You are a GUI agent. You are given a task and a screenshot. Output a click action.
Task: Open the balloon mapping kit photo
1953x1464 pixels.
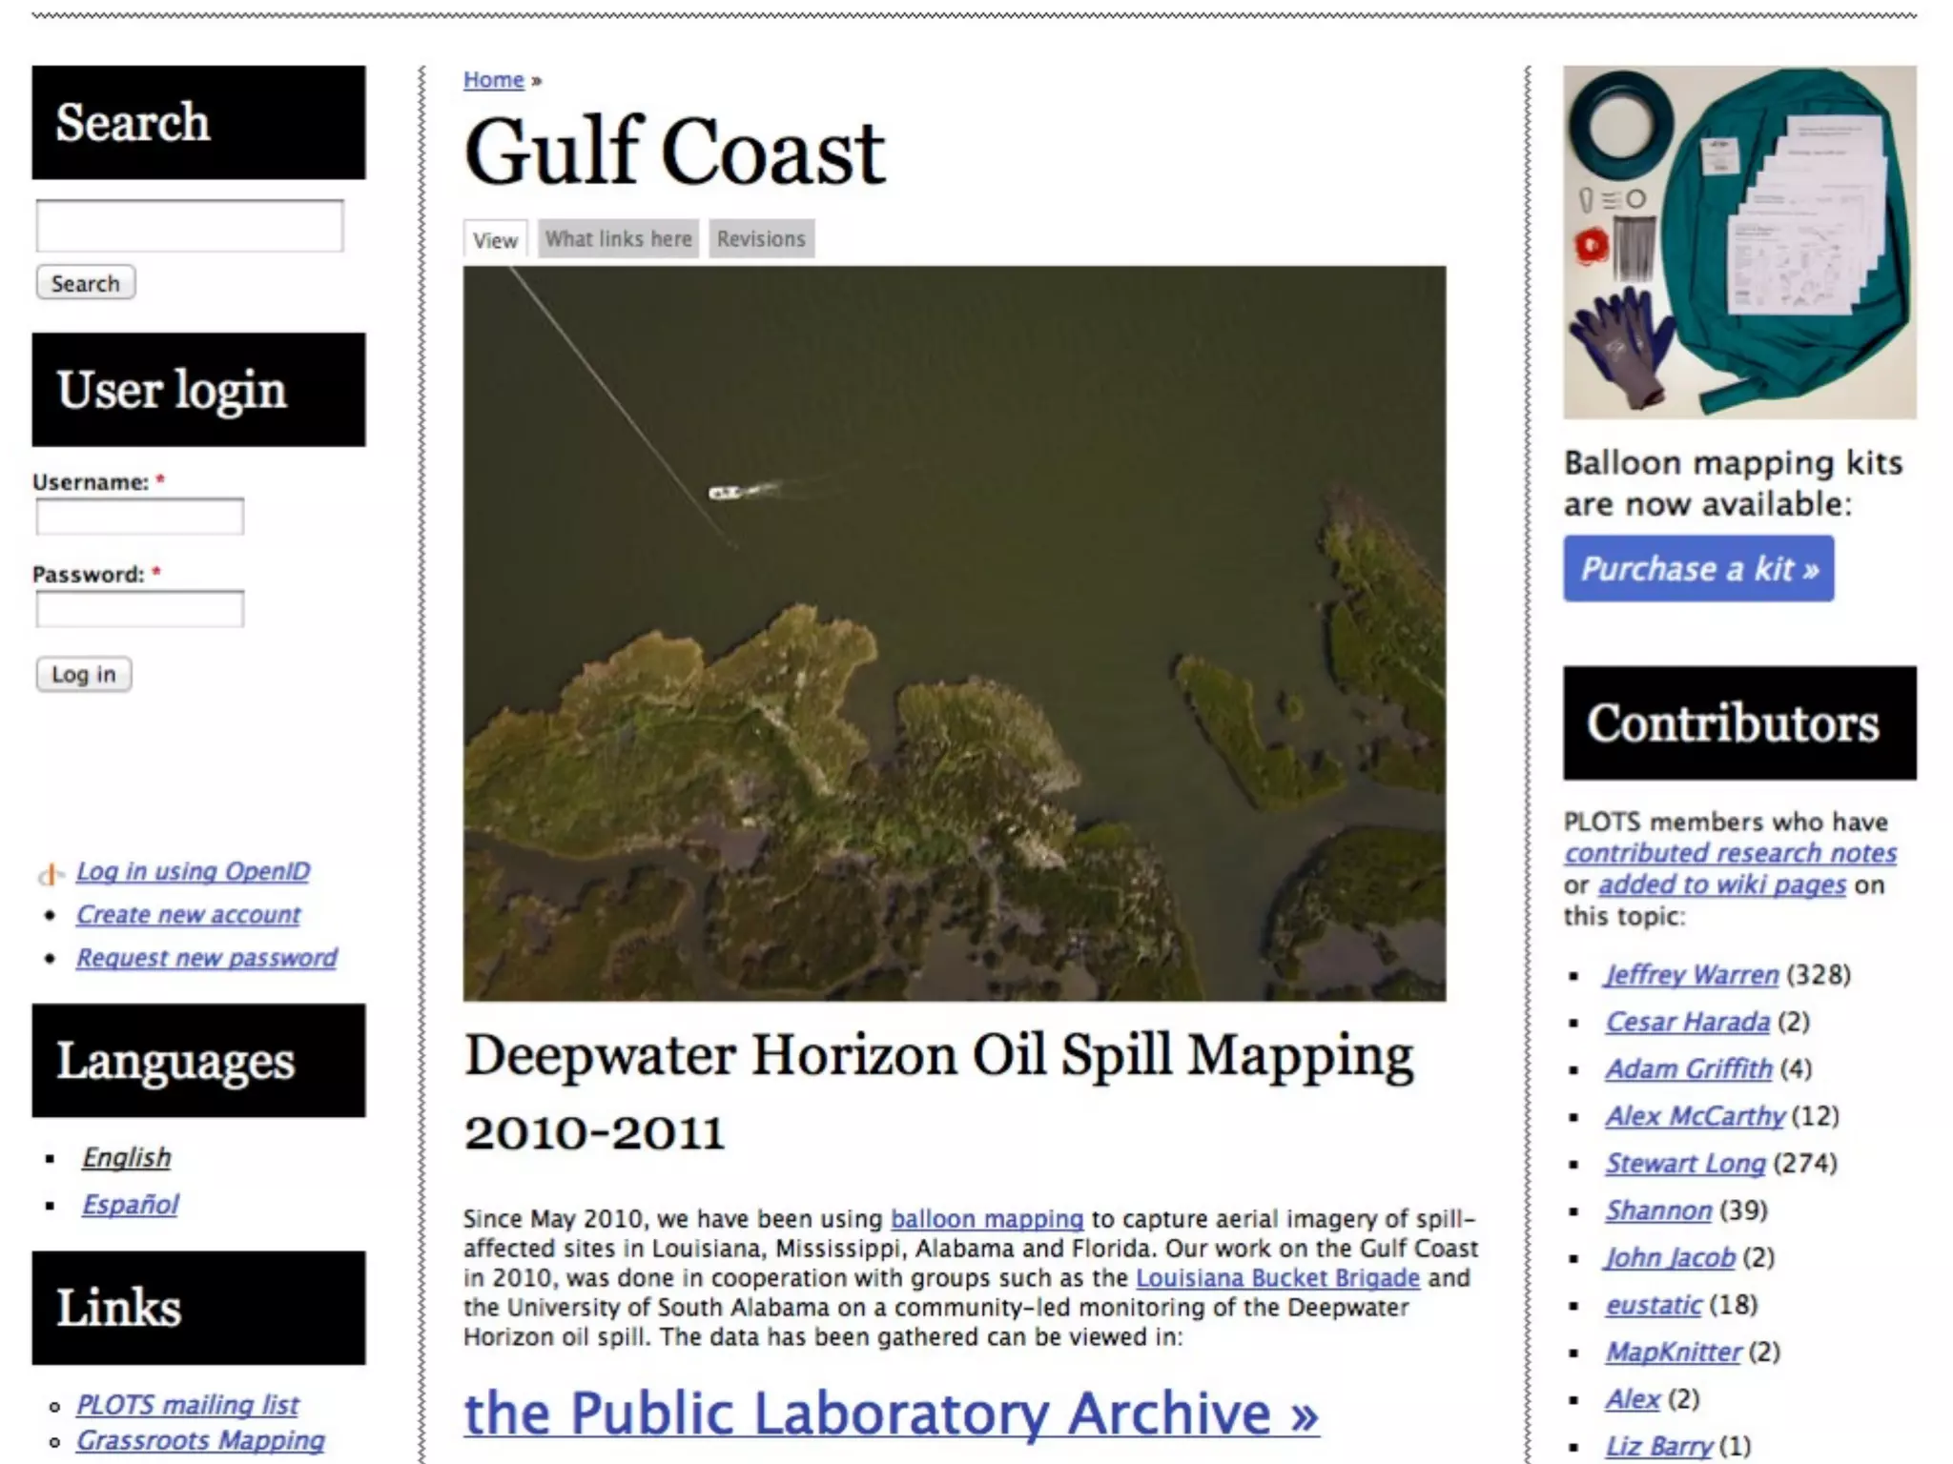[1738, 242]
